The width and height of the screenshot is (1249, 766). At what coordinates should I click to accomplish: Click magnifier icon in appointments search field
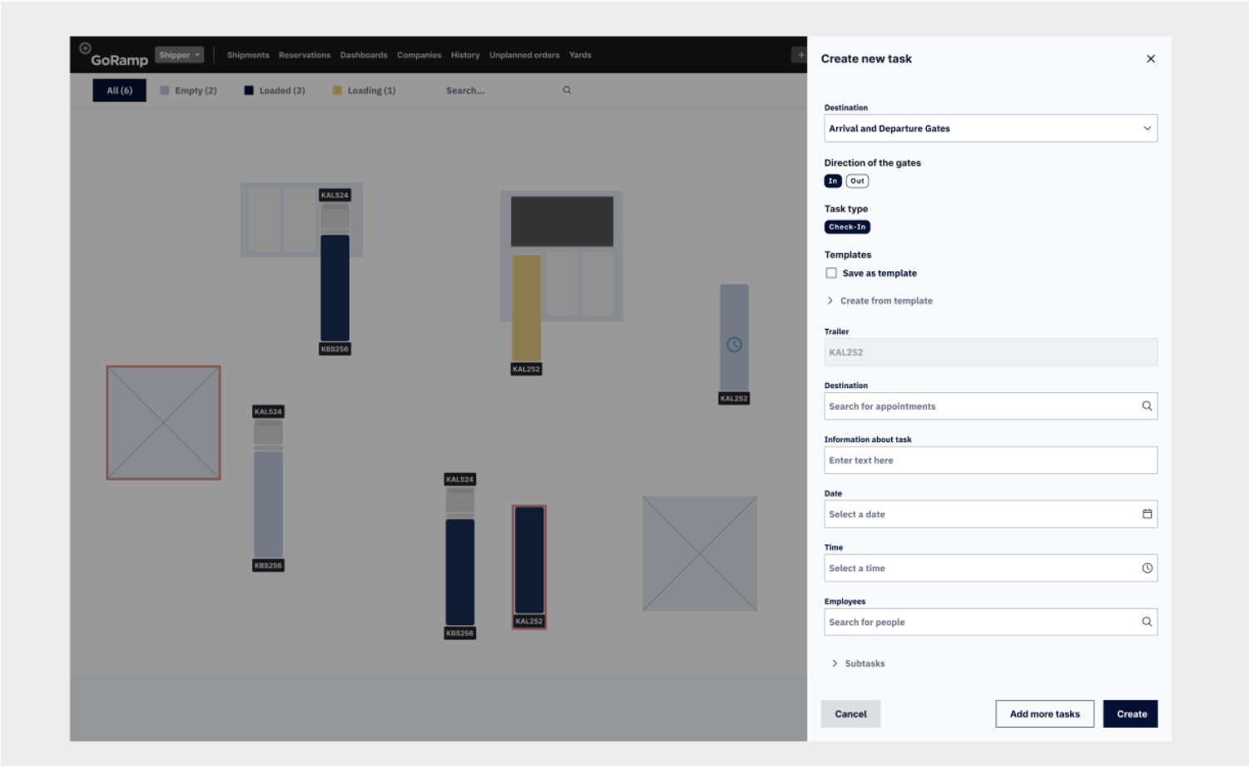(1147, 406)
